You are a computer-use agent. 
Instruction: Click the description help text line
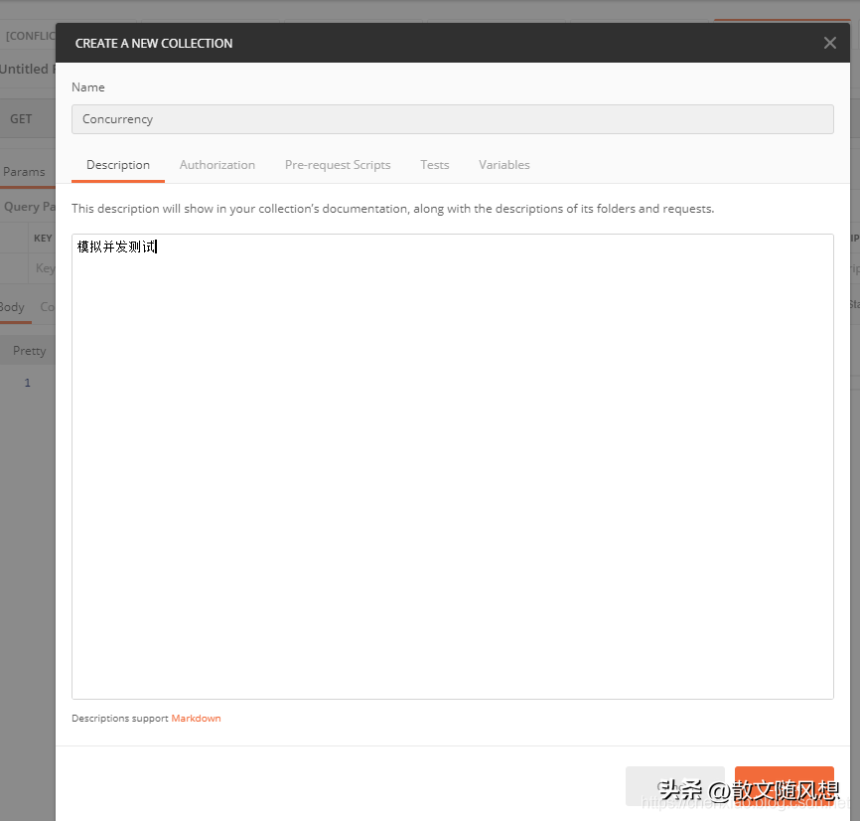click(x=392, y=209)
